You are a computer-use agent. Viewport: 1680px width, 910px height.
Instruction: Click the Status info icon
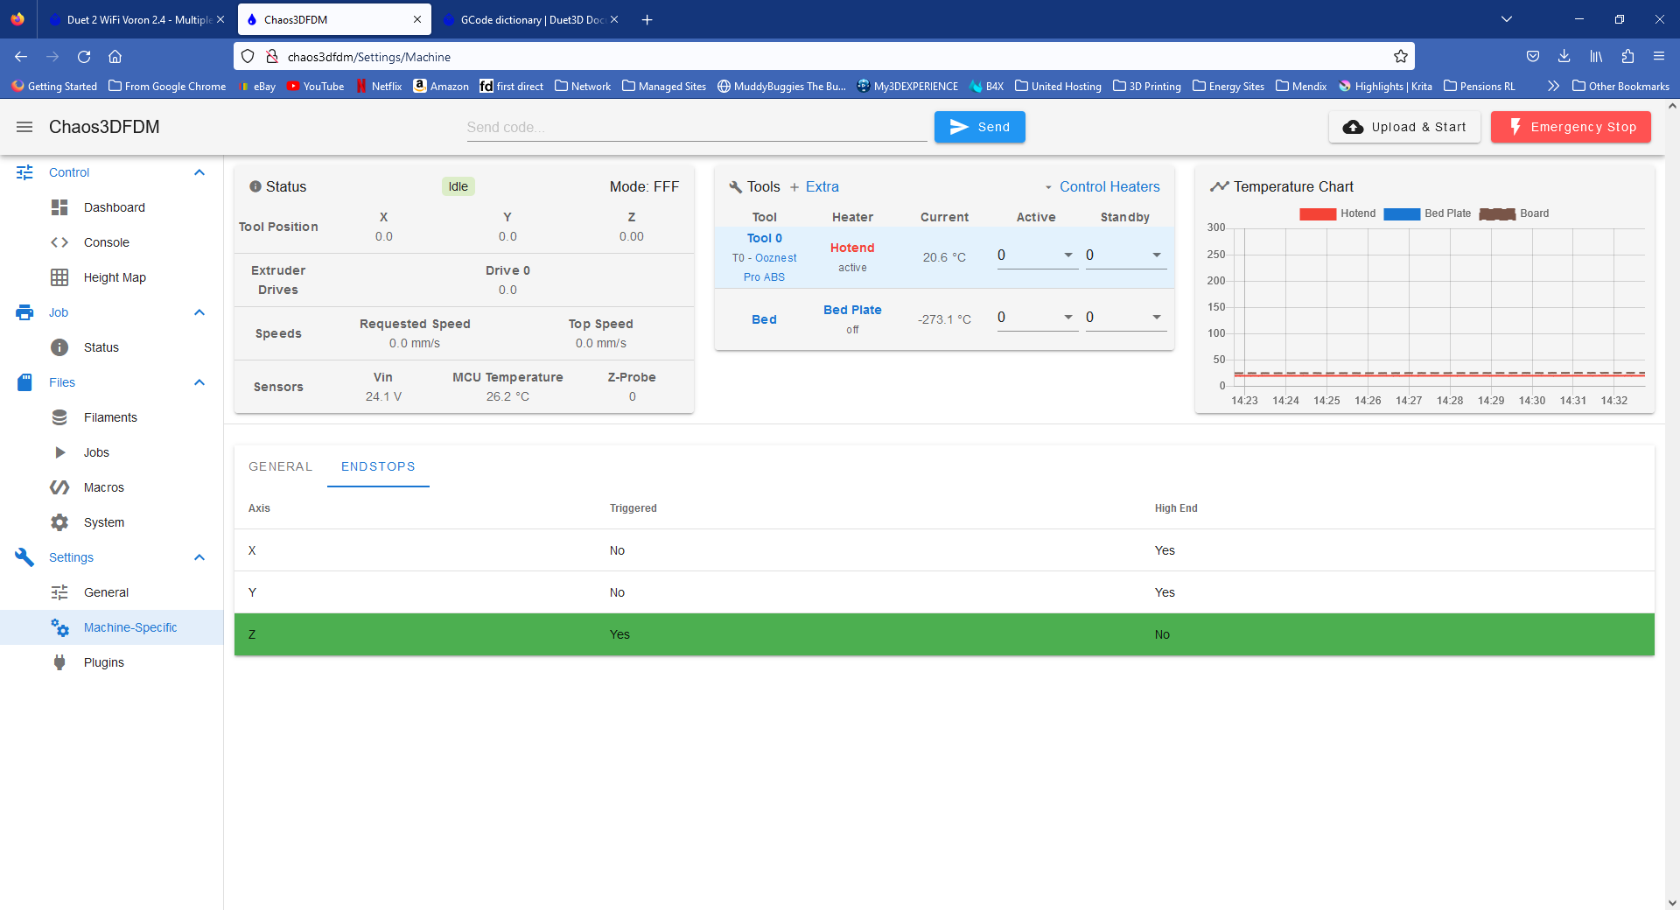pos(255,187)
